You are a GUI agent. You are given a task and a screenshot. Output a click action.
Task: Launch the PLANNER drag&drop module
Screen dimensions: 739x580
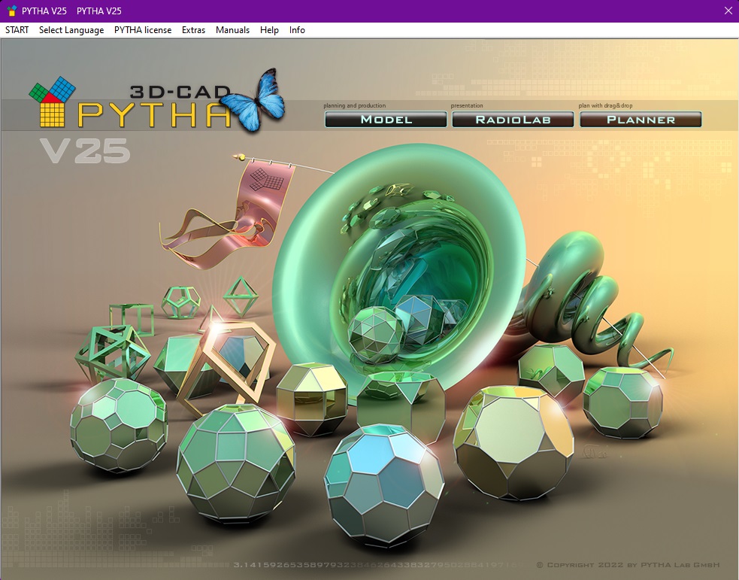click(x=641, y=120)
